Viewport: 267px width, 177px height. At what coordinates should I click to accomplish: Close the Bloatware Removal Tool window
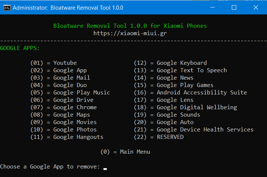256,7
